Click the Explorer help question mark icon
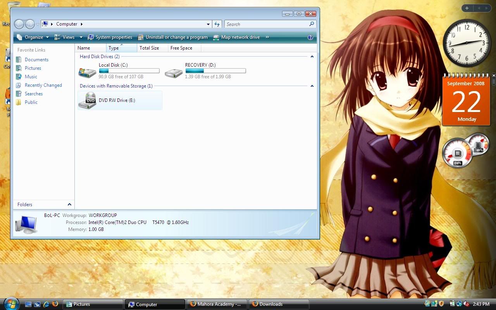Viewport: 496px width, 310px height. (x=310, y=37)
